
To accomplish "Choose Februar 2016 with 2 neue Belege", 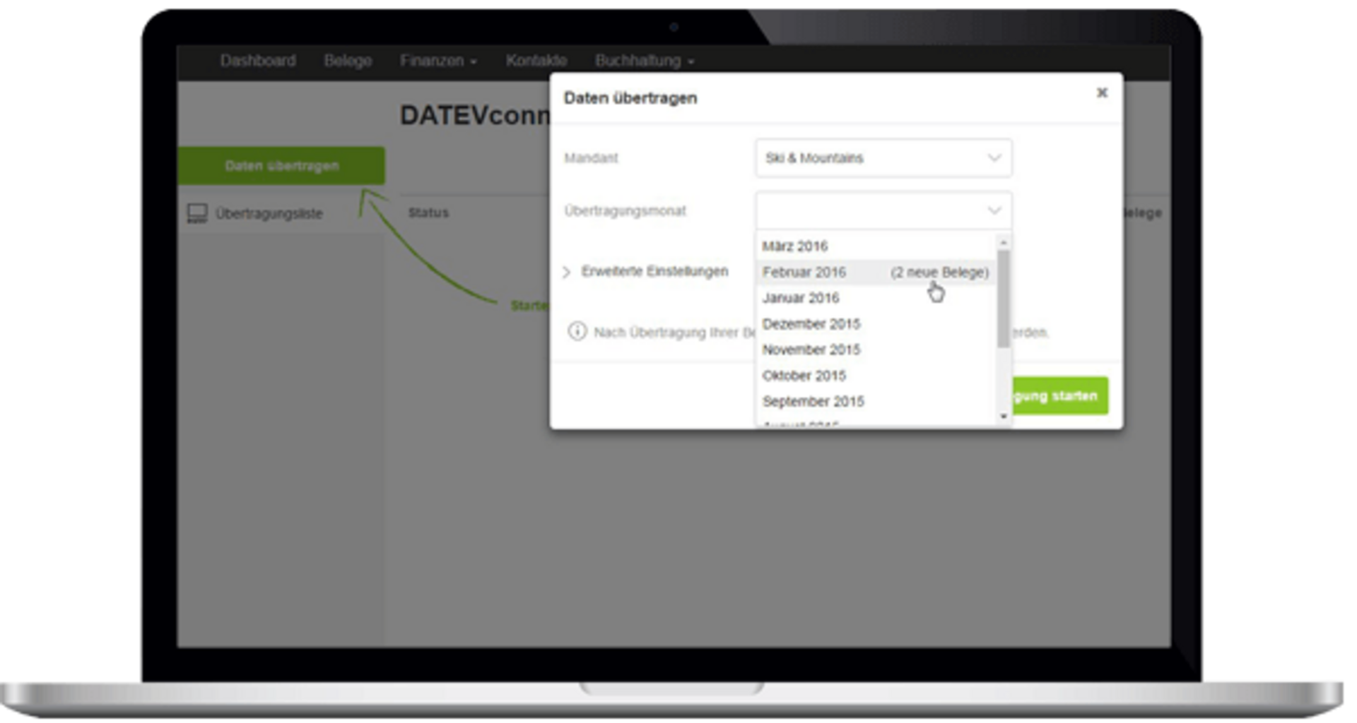I will (875, 273).
